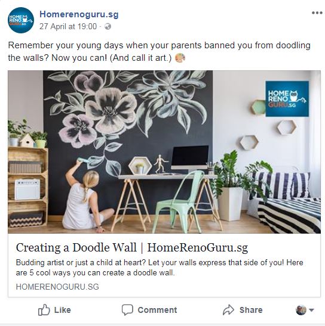The height and width of the screenshot is (326, 325).
Task: Click the Share arrow icon
Action: coord(228,310)
